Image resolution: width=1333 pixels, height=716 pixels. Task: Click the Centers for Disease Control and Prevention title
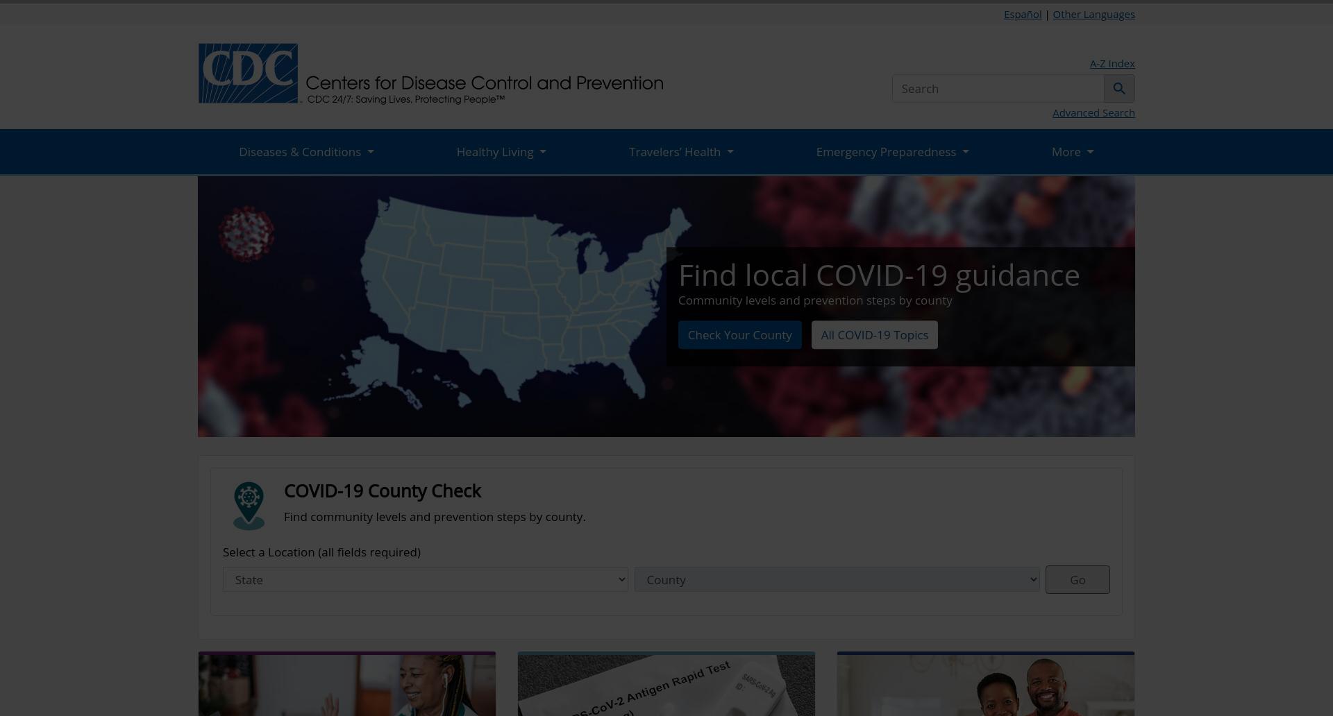[485, 83]
